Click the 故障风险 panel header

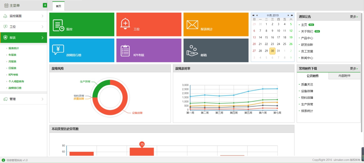110,68
